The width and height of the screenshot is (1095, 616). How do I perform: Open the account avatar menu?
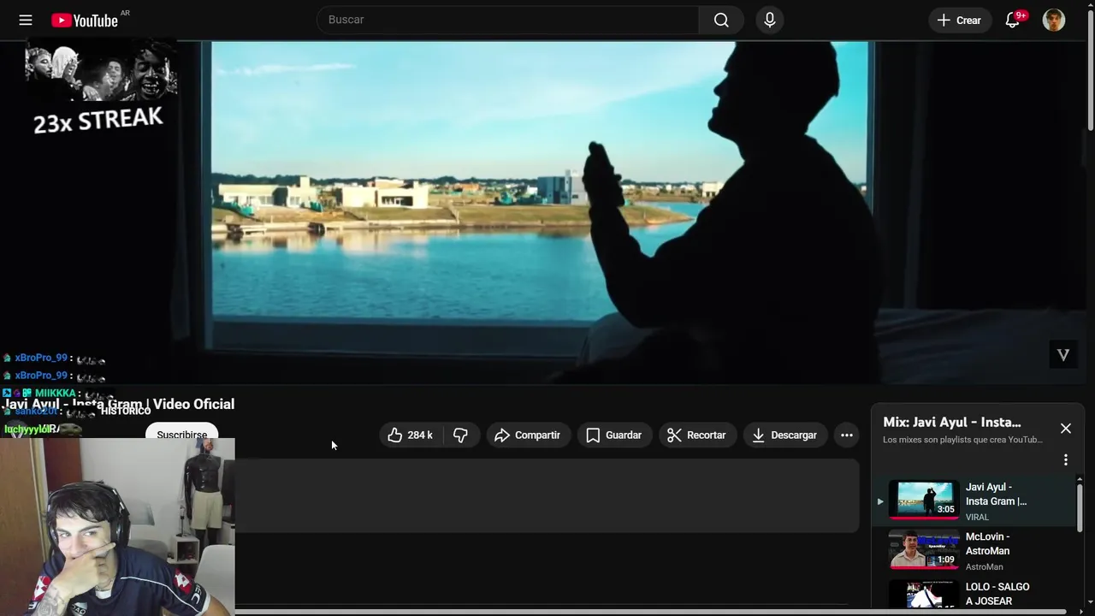(1054, 20)
